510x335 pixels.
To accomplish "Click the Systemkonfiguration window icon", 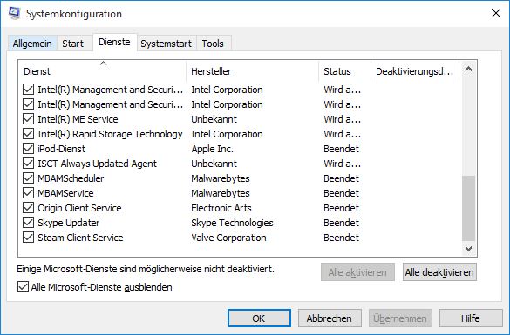I will (x=14, y=13).
